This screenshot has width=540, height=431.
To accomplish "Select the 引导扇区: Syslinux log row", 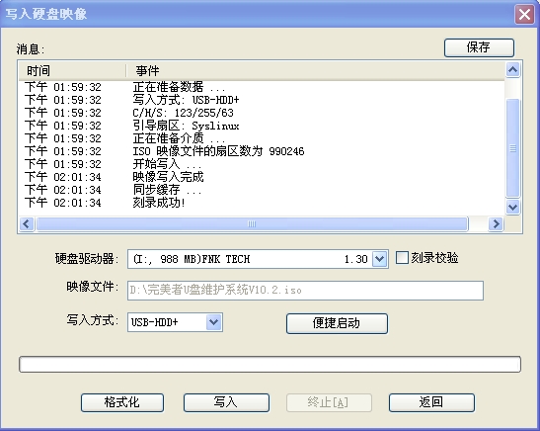I will (262, 126).
